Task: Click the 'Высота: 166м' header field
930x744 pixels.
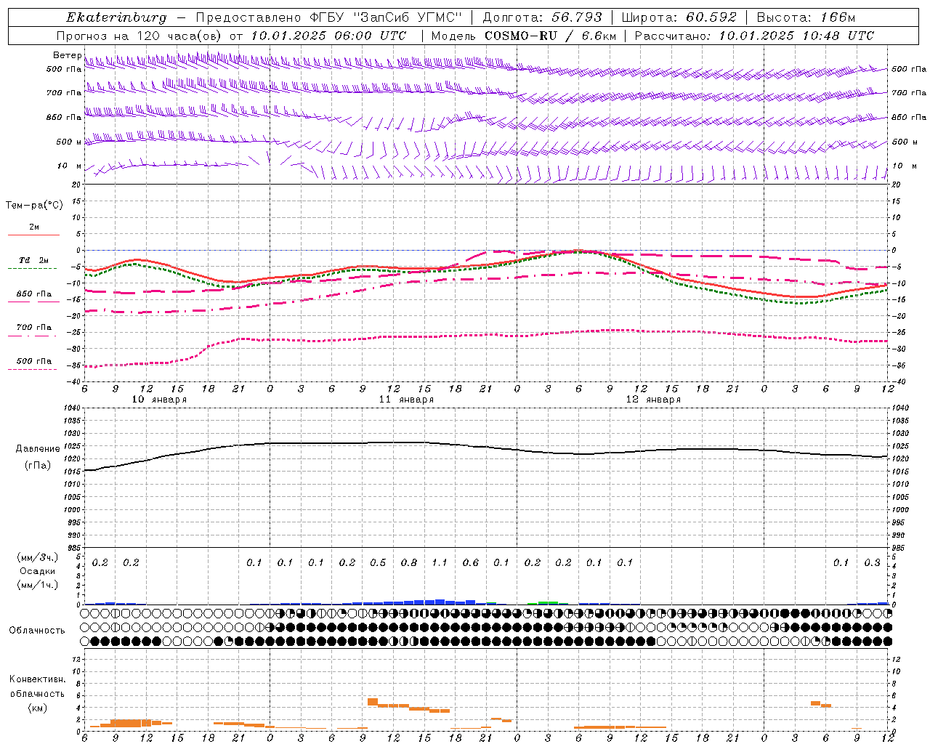Action: [x=806, y=17]
